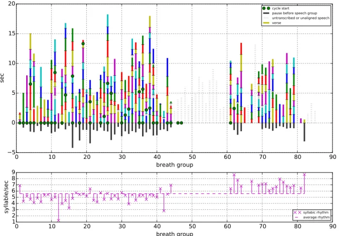This screenshot has height=236, width=339.
Task: Click the 'cycle start' legend label
Action: pos(280,8)
